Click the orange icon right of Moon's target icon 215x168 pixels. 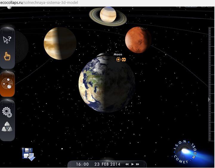[x=124, y=60]
